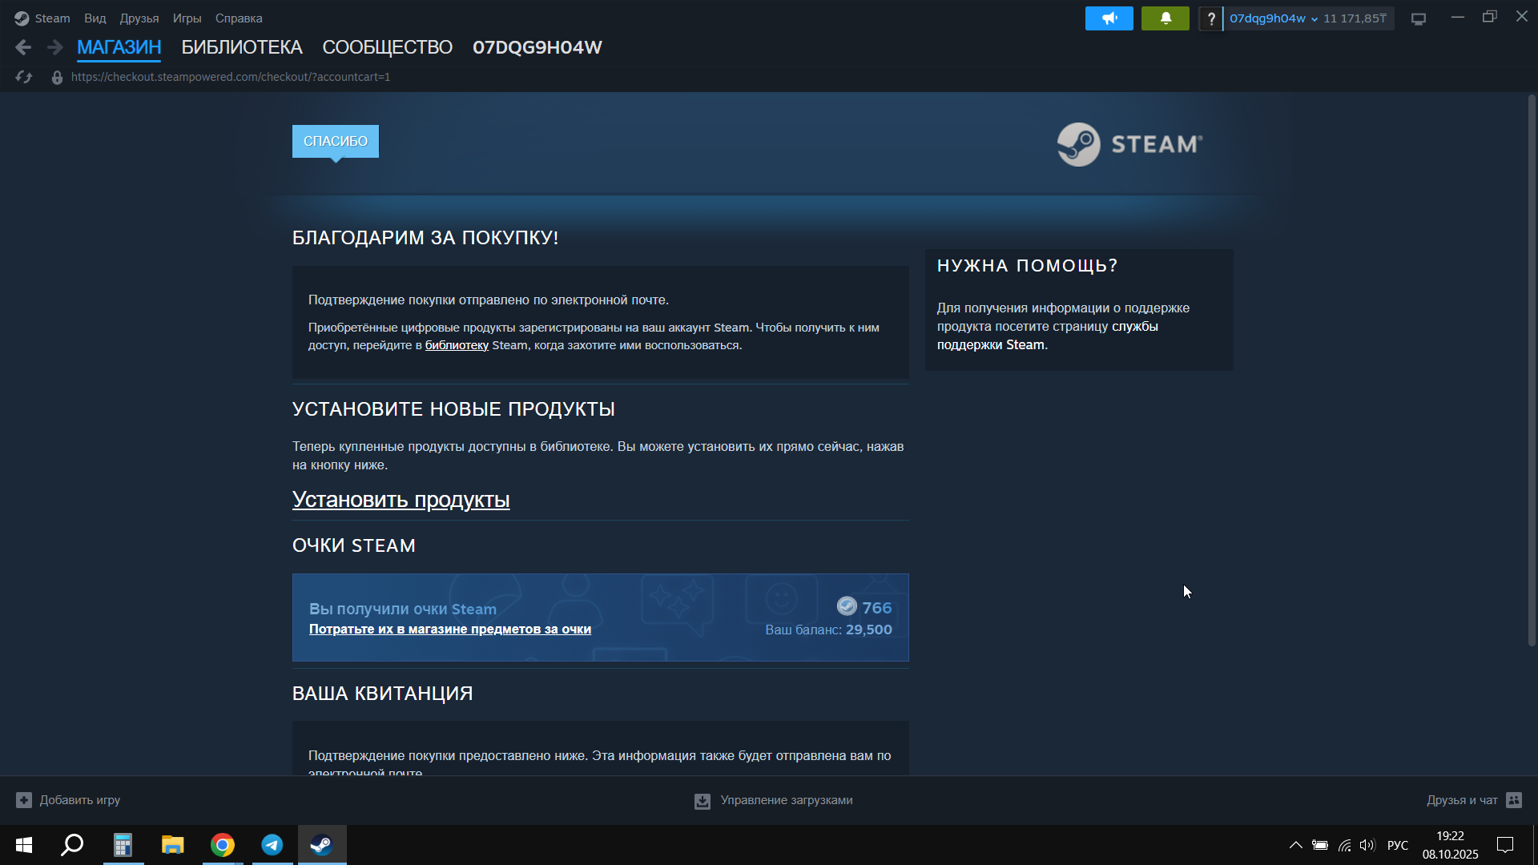Click the question mark help icon
This screenshot has height=865, width=1538.
tap(1210, 18)
